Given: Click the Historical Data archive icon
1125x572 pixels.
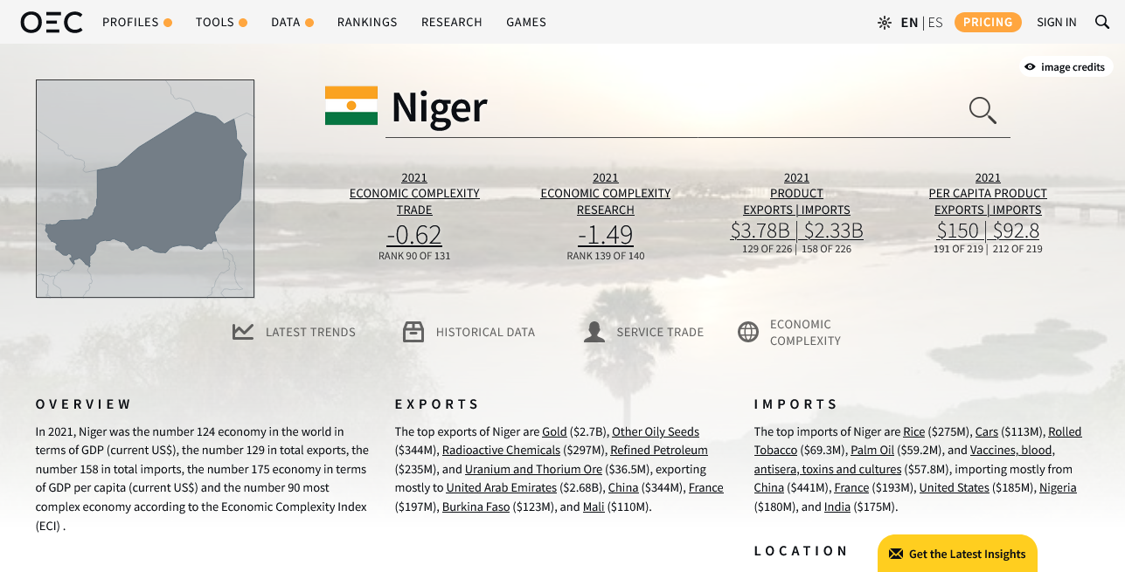Looking at the screenshot, I should [413, 332].
